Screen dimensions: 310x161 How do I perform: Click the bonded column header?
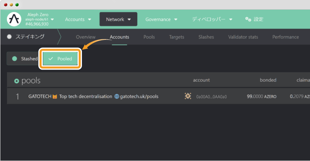pos(268,80)
